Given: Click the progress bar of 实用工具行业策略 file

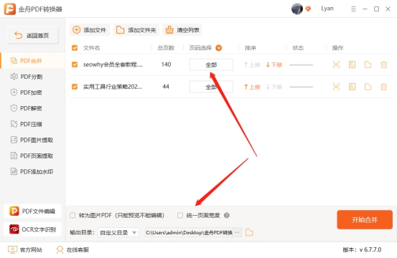Looking at the screenshot, I should 302,87.
